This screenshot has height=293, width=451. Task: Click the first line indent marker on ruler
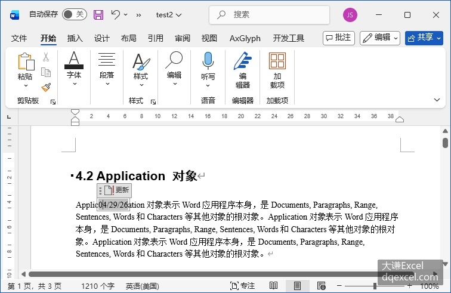75,112
